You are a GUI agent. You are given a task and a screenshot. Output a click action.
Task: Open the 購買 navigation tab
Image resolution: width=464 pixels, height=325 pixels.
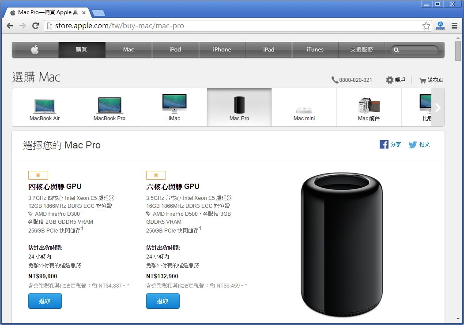[82, 50]
